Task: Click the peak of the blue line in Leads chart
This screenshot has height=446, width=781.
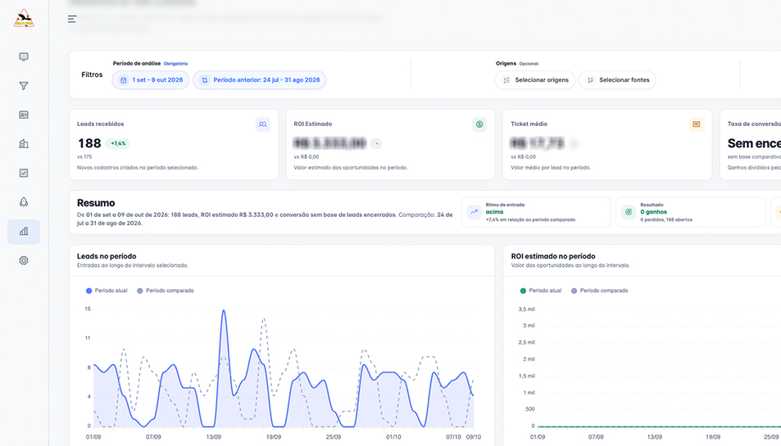Action: (224, 310)
